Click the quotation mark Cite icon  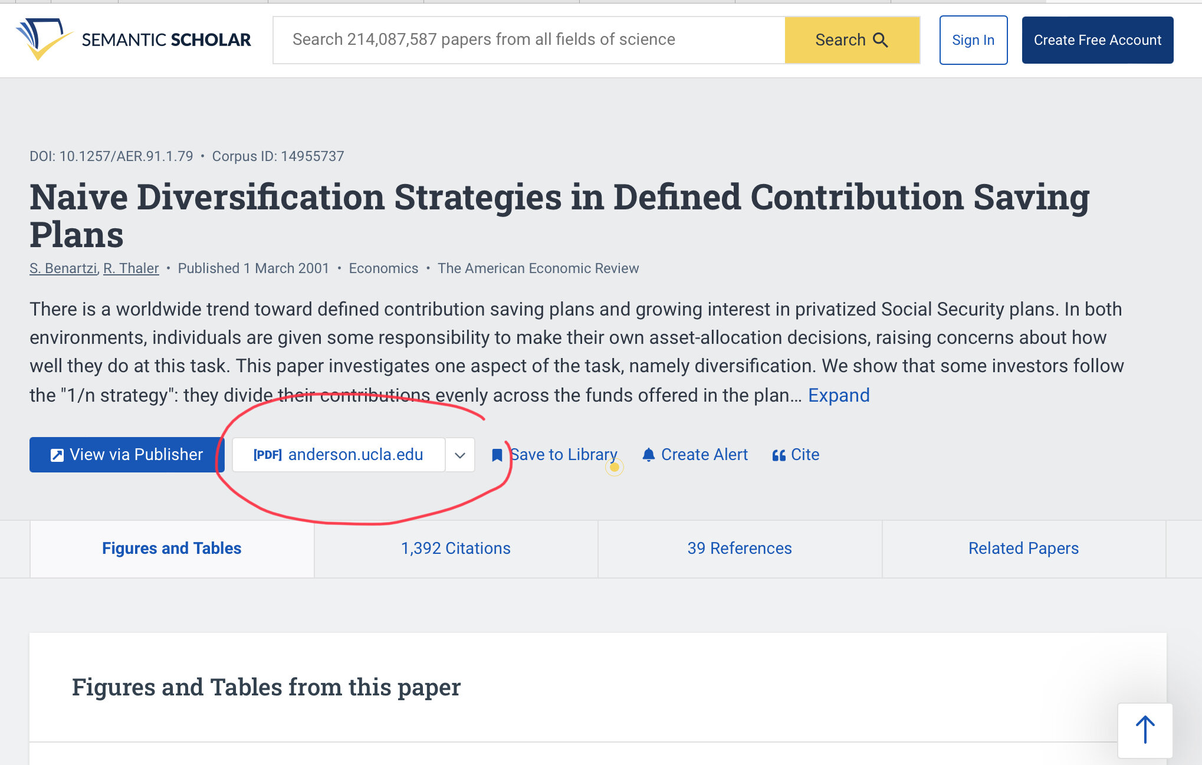coord(779,455)
